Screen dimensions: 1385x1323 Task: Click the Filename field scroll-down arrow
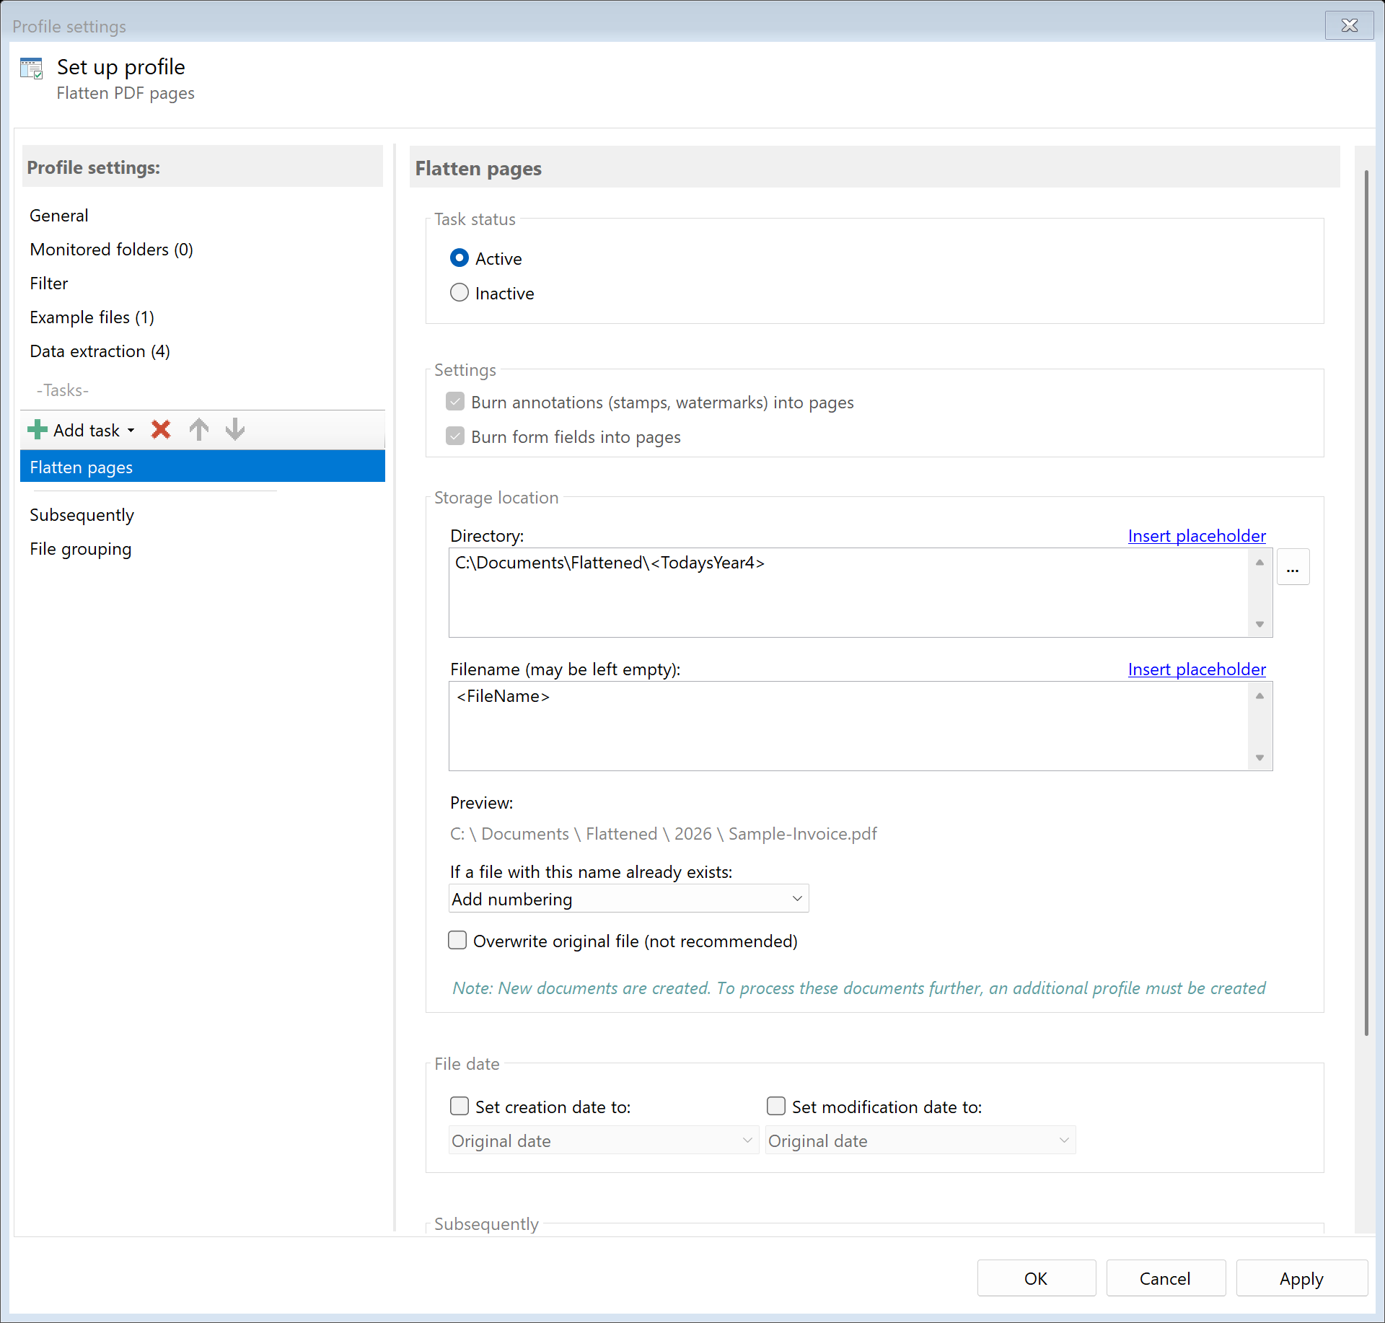click(1259, 757)
